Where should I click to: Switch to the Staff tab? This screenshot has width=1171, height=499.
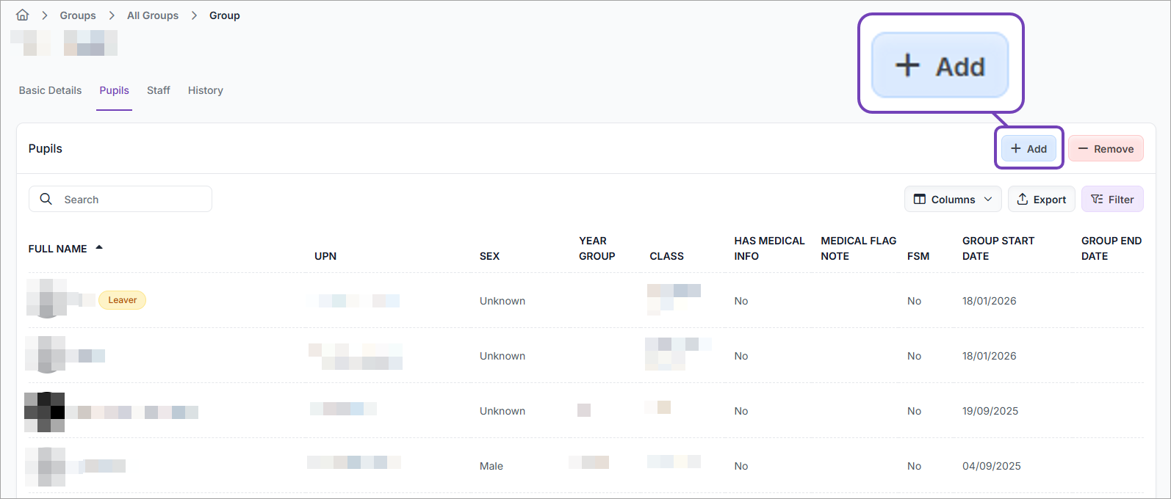tap(158, 90)
